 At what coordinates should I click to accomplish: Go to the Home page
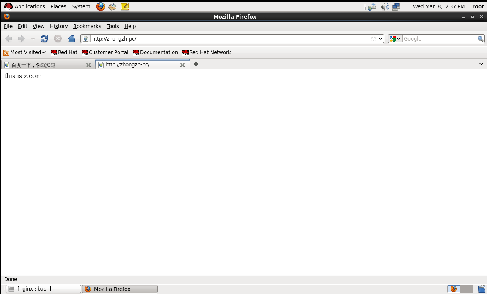[x=72, y=39]
